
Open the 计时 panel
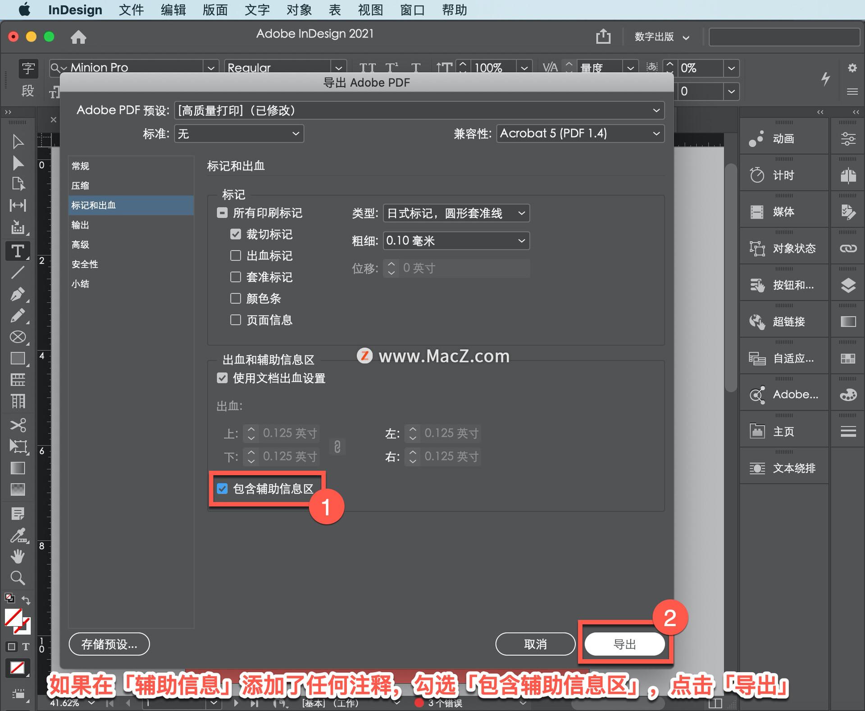click(783, 175)
